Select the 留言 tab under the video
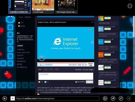135x102 pixels. click(40, 70)
